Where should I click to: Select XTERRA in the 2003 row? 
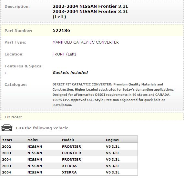pos(69,166)
